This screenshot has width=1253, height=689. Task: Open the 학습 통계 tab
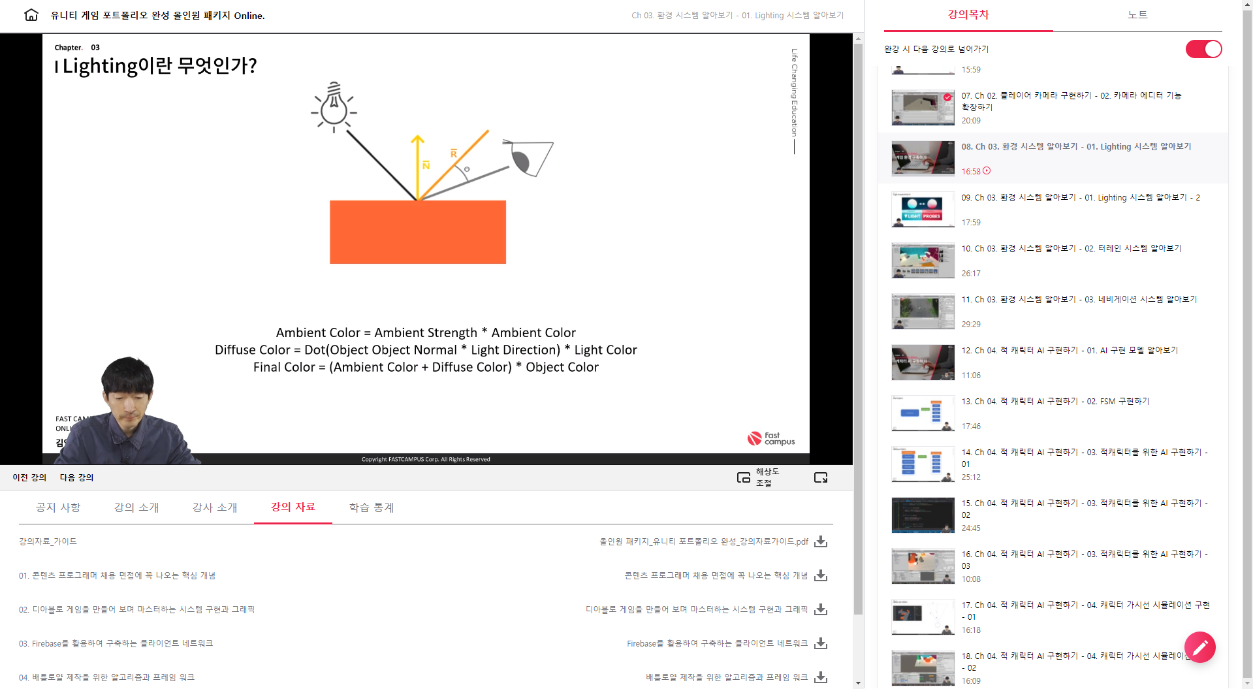click(372, 507)
